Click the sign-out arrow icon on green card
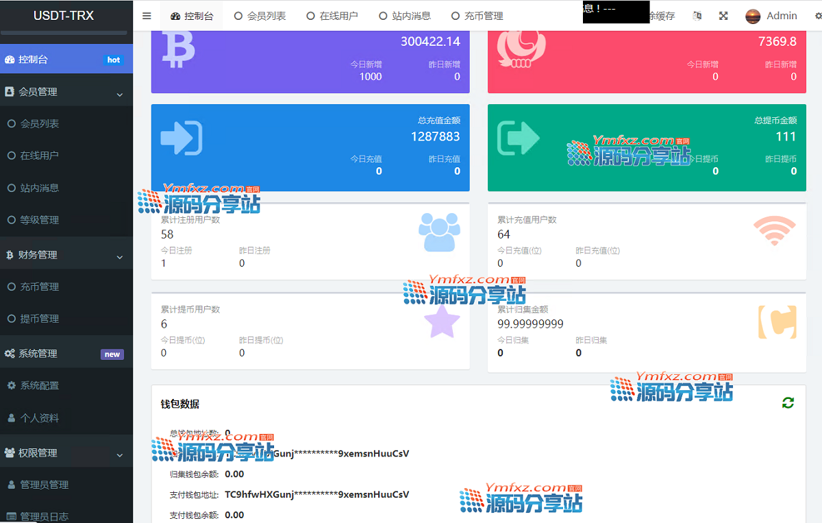 click(518, 138)
